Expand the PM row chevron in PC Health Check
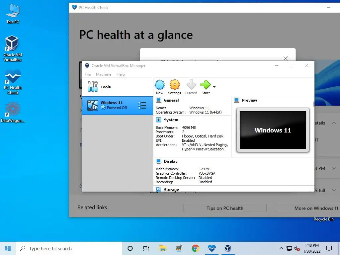The height and width of the screenshot is (255, 340). coord(334,168)
